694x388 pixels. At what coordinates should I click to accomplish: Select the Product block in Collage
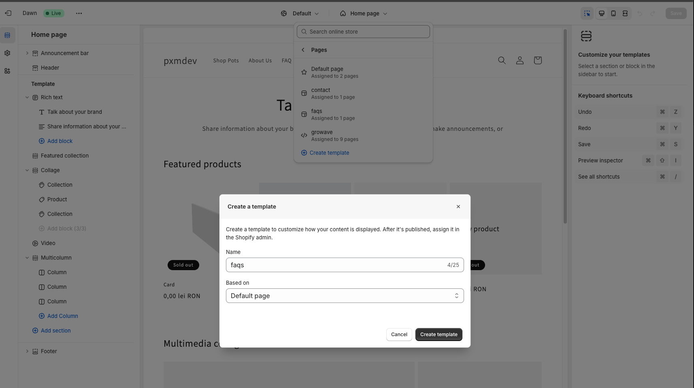pyautogui.click(x=57, y=199)
